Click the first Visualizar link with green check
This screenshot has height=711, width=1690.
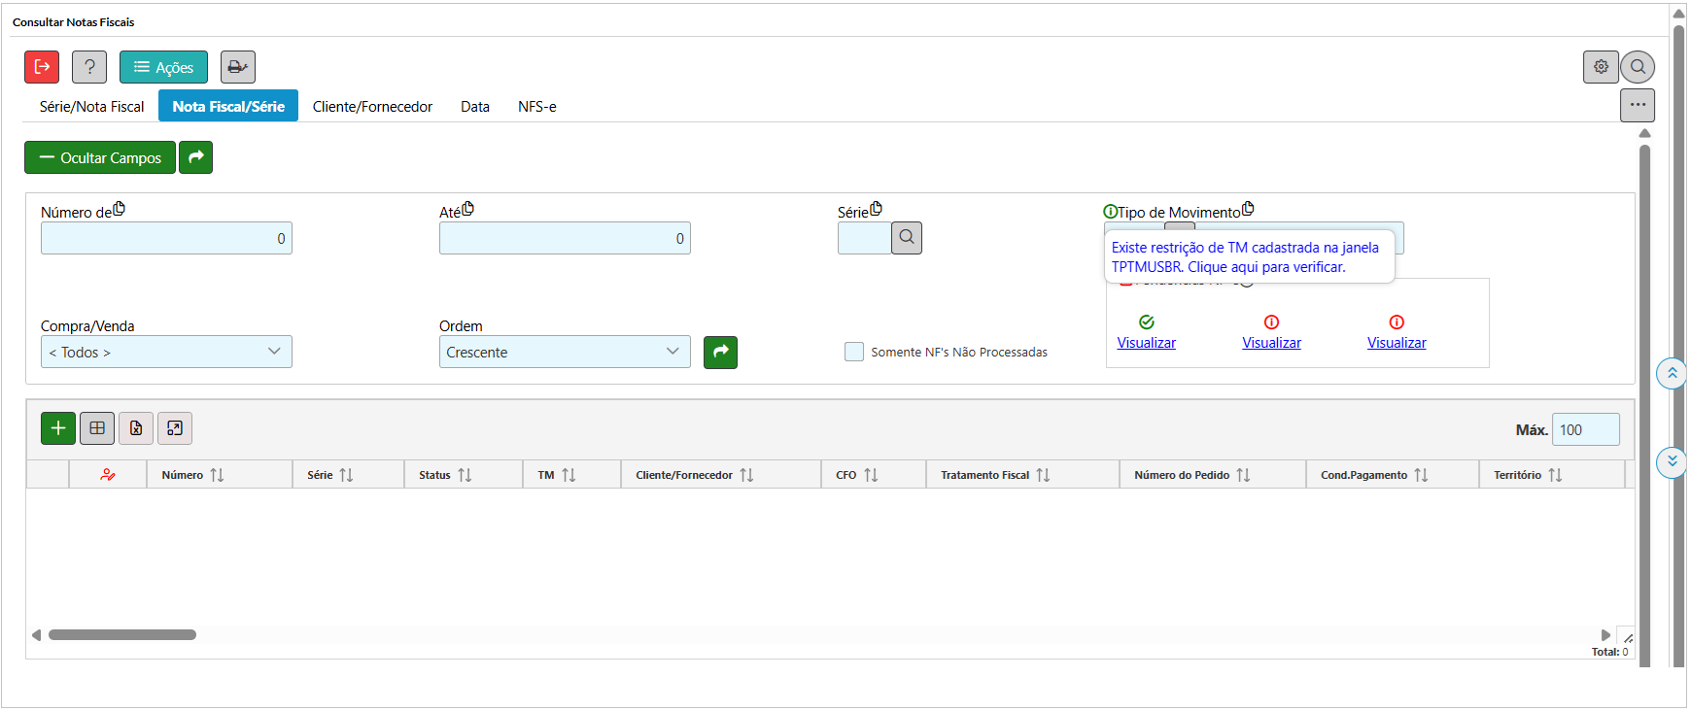(1146, 343)
